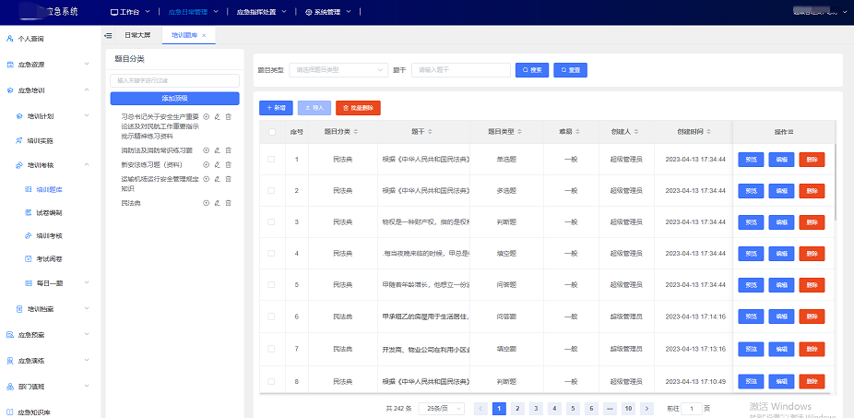Click the 应急培训 sidebar icon
The height and width of the screenshot is (418, 854).
click(x=10, y=90)
